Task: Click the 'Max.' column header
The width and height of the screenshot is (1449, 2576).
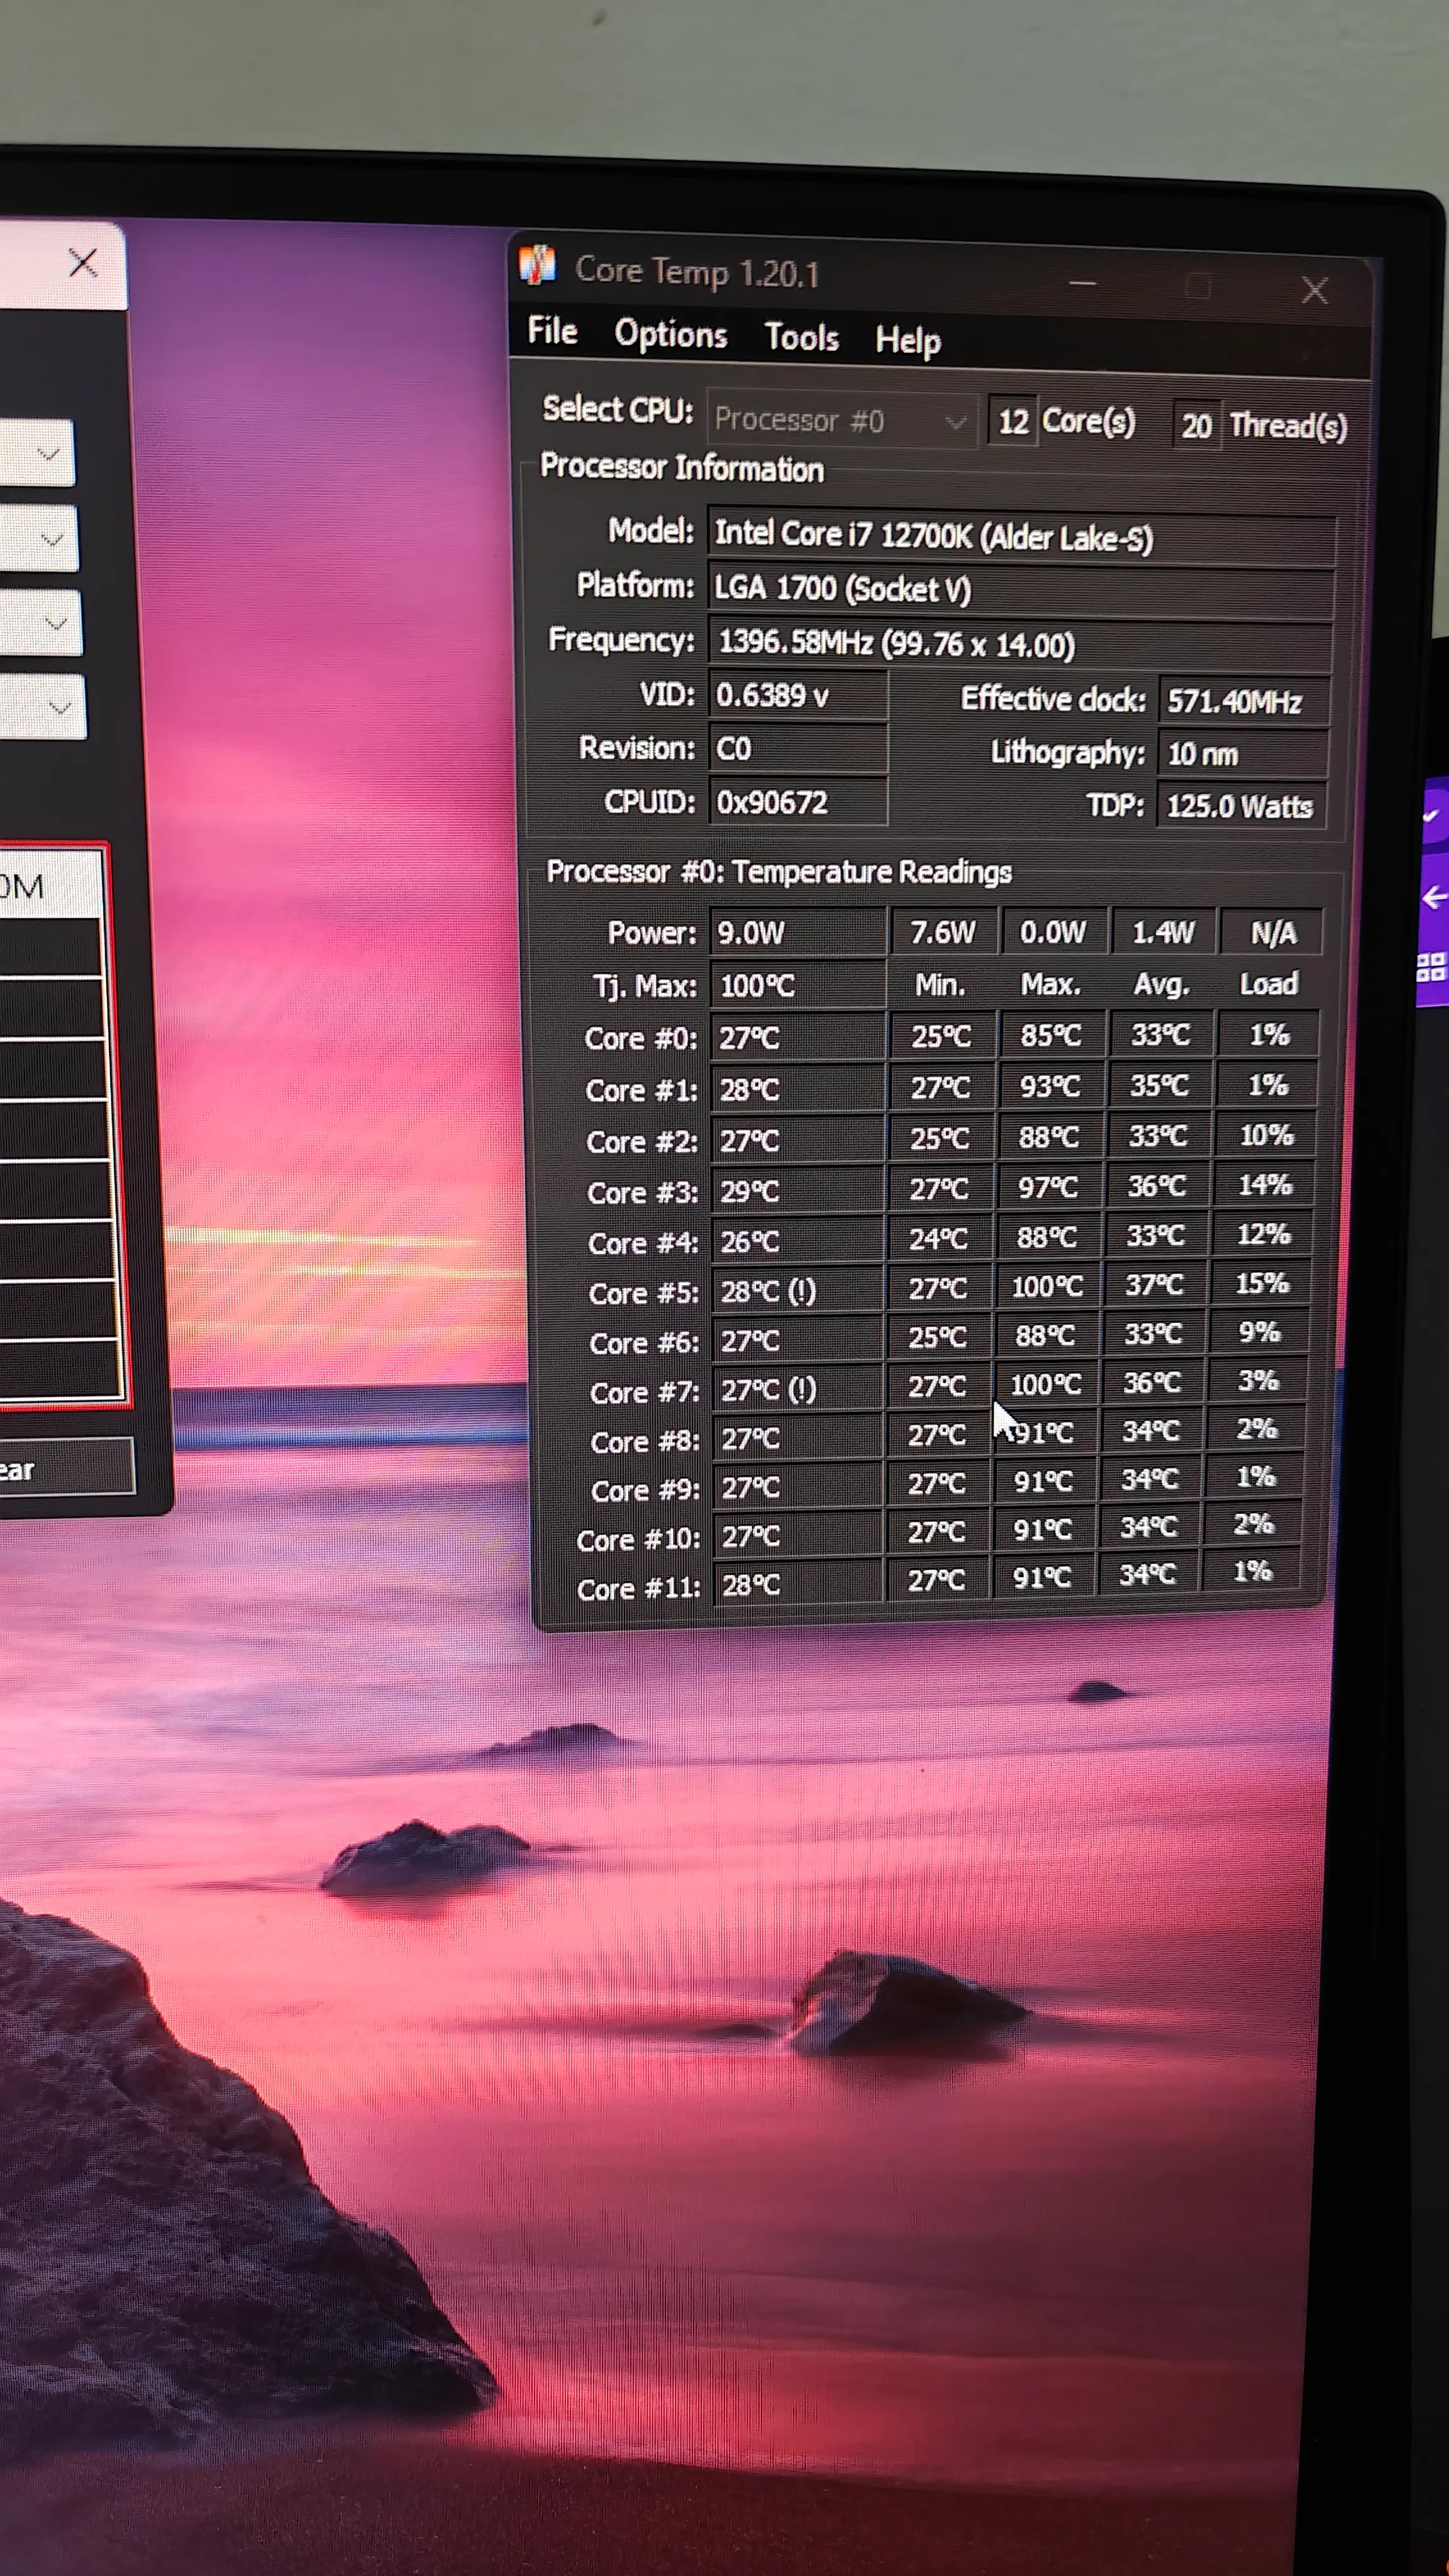Action: [1051, 985]
